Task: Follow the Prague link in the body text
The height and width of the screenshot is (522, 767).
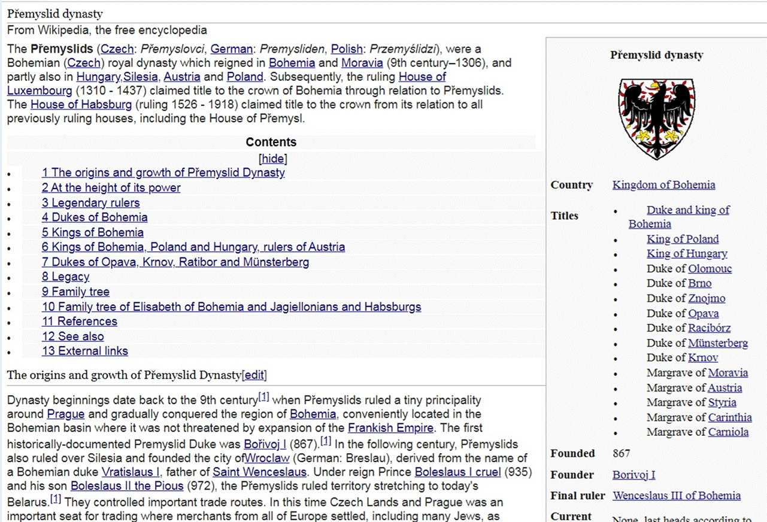Action: click(66, 414)
